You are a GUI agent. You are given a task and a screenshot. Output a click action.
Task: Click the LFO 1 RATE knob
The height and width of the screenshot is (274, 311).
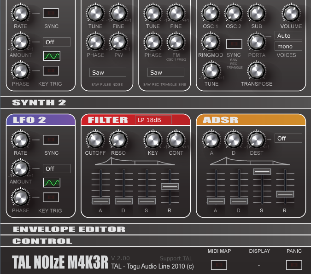tap(20, 13)
